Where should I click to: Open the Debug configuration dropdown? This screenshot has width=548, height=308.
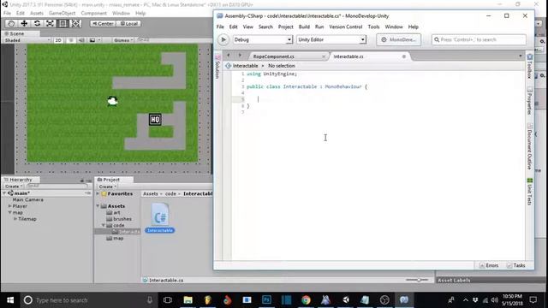(x=263, y=40)
